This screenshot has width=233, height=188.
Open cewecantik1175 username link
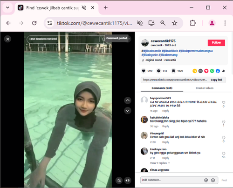pyautogui.click(x=163, y=41)
